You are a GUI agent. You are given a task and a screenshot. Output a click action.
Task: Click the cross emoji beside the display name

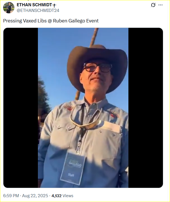point(54,5)
